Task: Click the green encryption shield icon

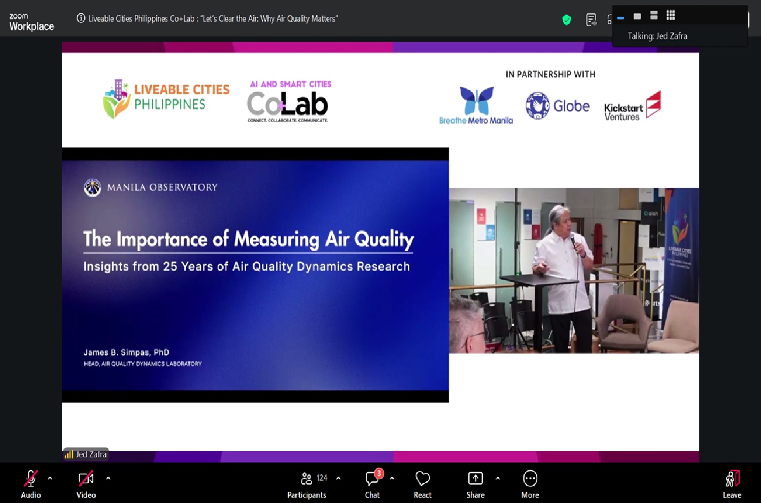Action: click(567, 20)
